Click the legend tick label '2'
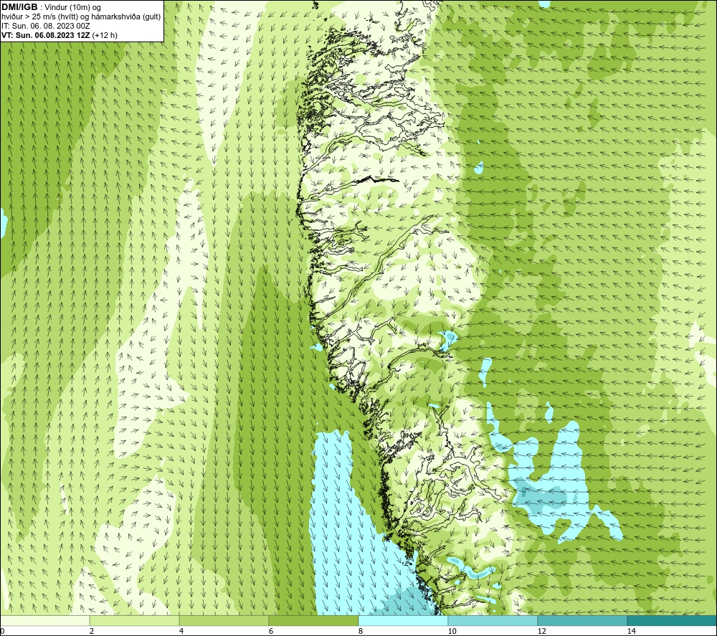This screenshot has width=717, height=636. [x=92, y=632]
